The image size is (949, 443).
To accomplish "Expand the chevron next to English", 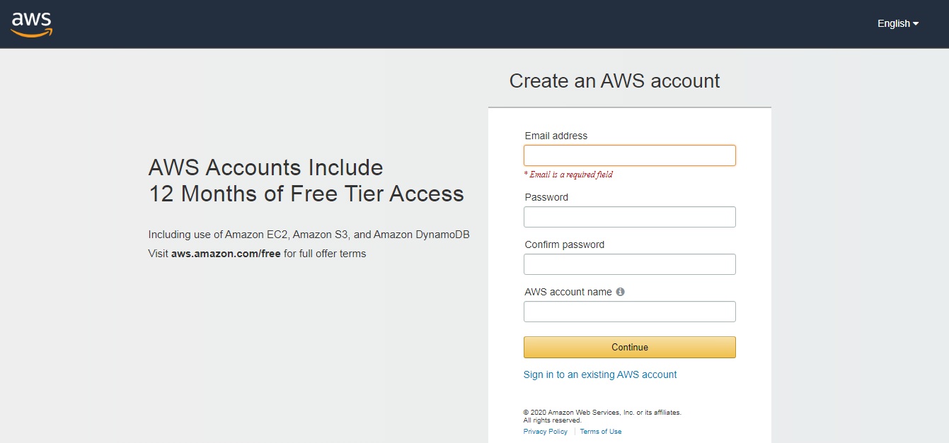I will point(914,23).
